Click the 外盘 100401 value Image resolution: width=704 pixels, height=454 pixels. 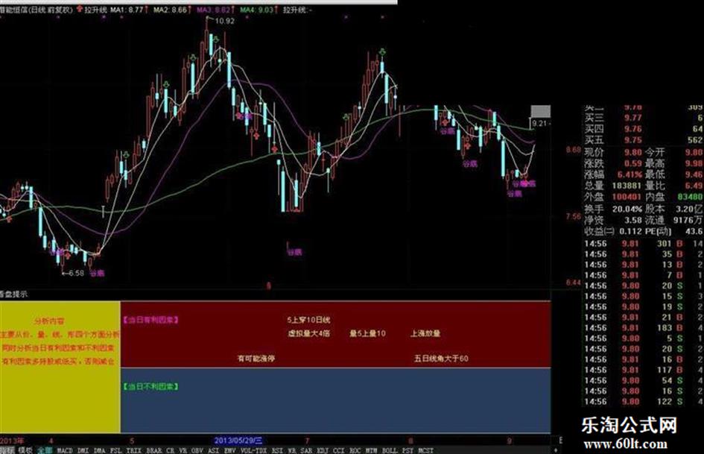(x=627, y=197)
